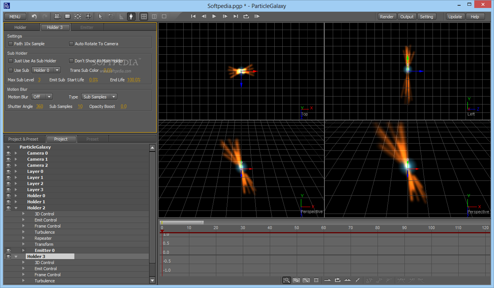Open the Type Sub Samples dropdown
This screenshot has width=494, height=288.
pyautogui.click(x=99, y=97)
